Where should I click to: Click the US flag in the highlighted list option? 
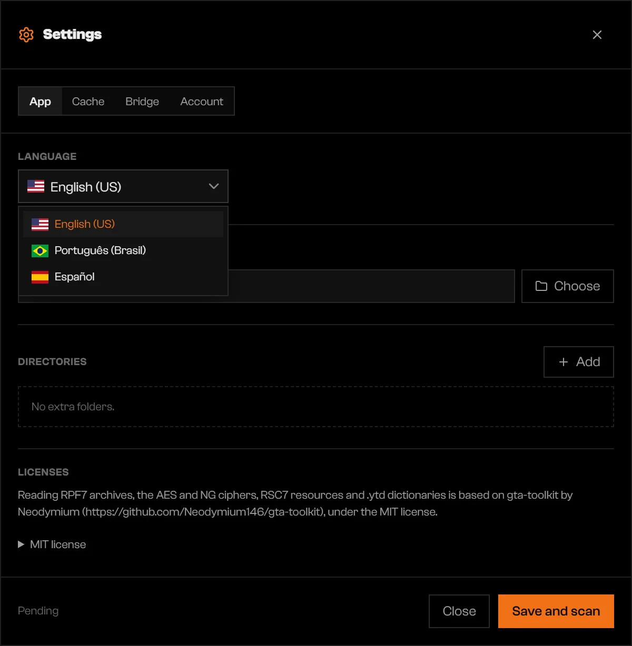tap(40, 225)
